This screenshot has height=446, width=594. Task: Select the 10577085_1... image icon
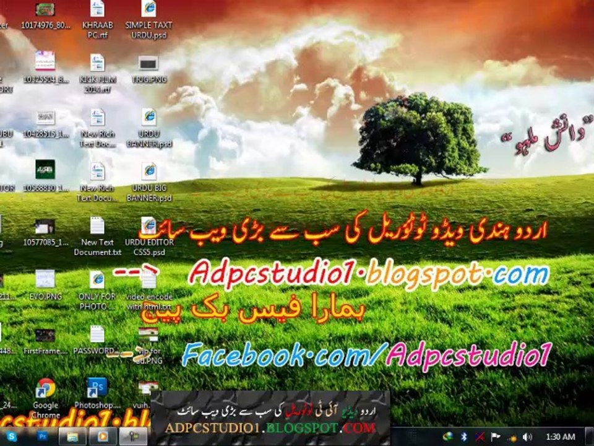(45, 227)
